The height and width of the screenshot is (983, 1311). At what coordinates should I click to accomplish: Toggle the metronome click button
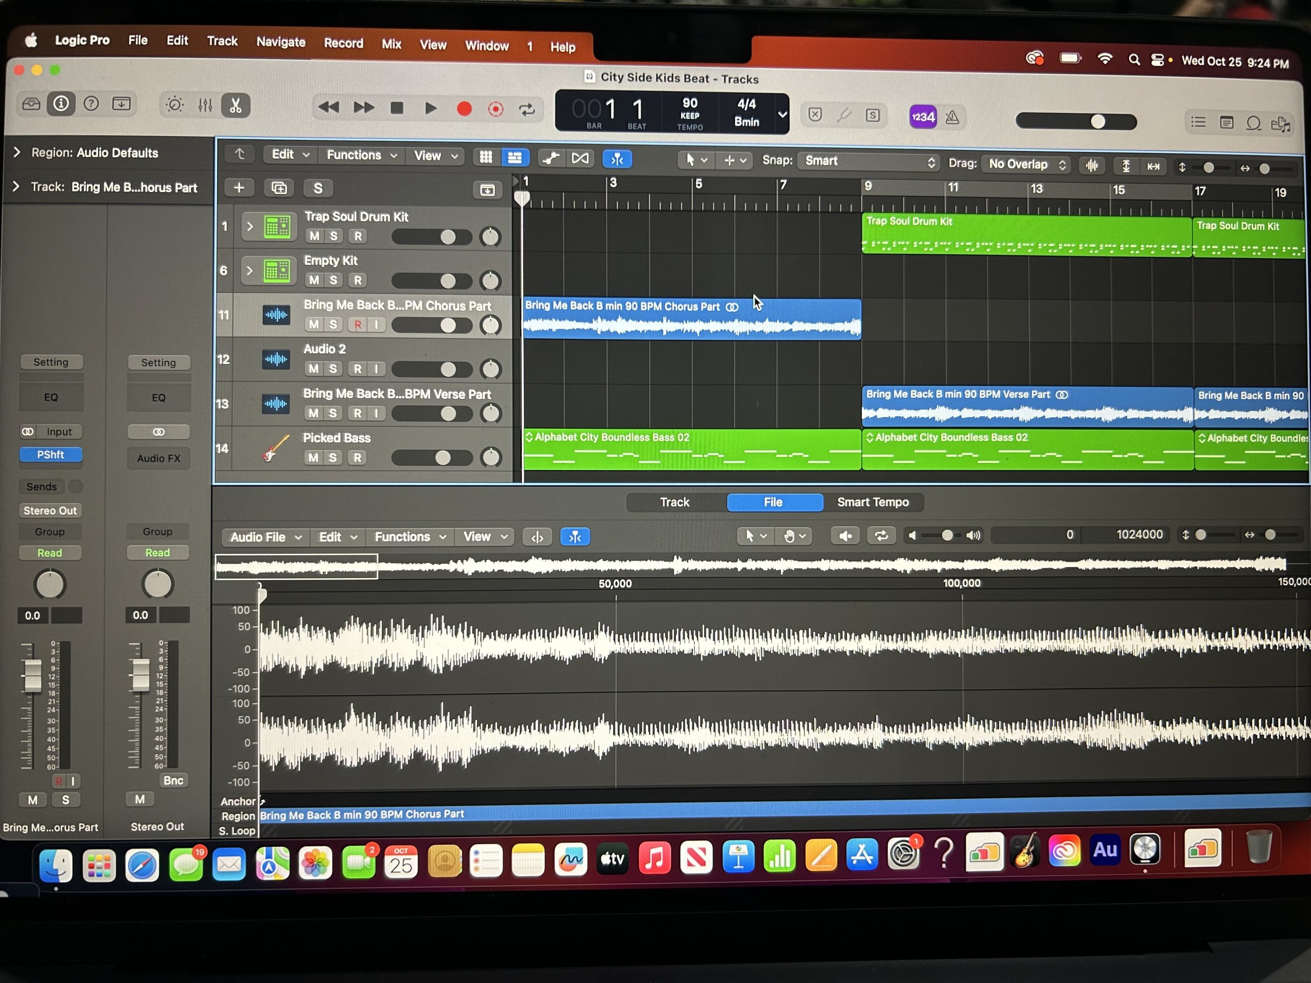[952, 117]
